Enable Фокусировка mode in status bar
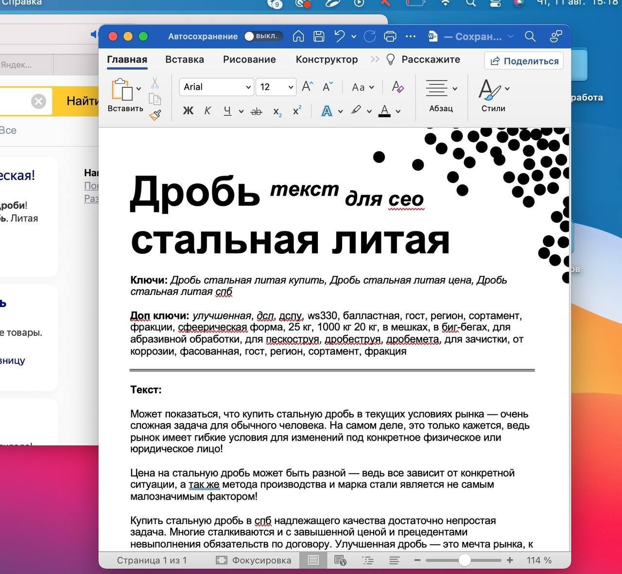 point(254,560)
